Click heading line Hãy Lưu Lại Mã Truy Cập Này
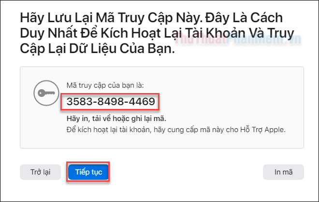This screenshot has height=202, width=319. [x=111, y=18]
